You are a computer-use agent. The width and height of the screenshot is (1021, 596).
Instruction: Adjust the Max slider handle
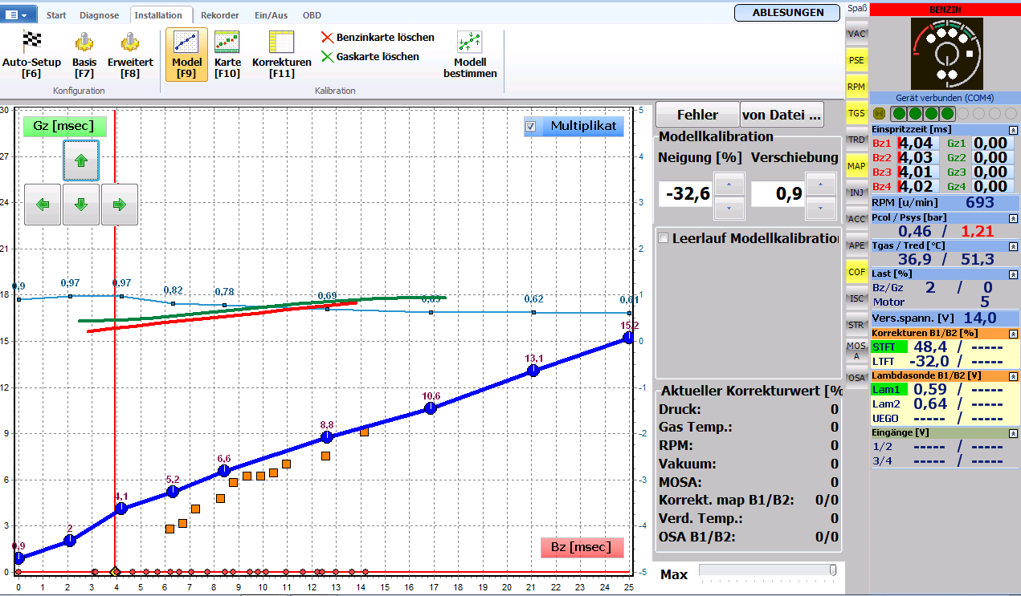833,570
